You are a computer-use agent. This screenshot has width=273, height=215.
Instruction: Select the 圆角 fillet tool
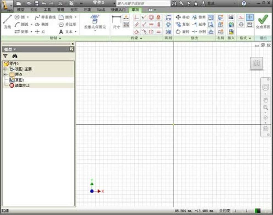click(x=65, y=17)
